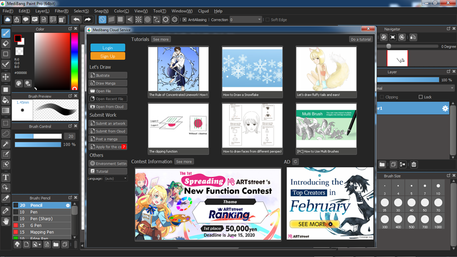The image size is (457, 257).
Task: Open Pencil brush settings gear
Action: point(68,205)
